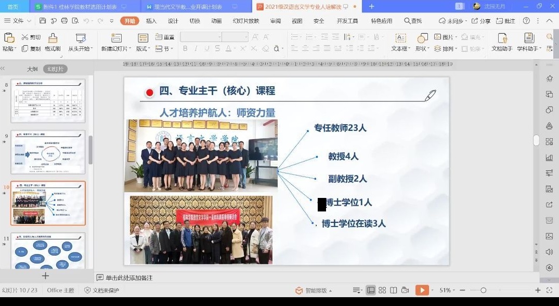
Task: Toggle reading view in status bar
Action: coord(394,290)
